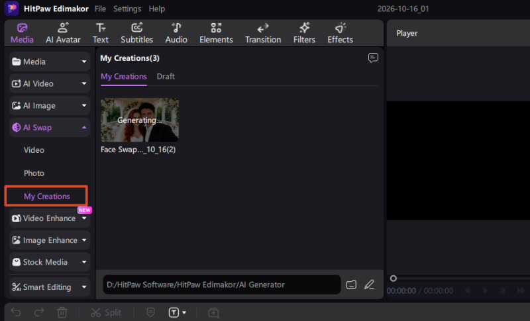Screen dimensions: 530x321
Task: Open the Elements panel
Action: click(x=216, y=33)
